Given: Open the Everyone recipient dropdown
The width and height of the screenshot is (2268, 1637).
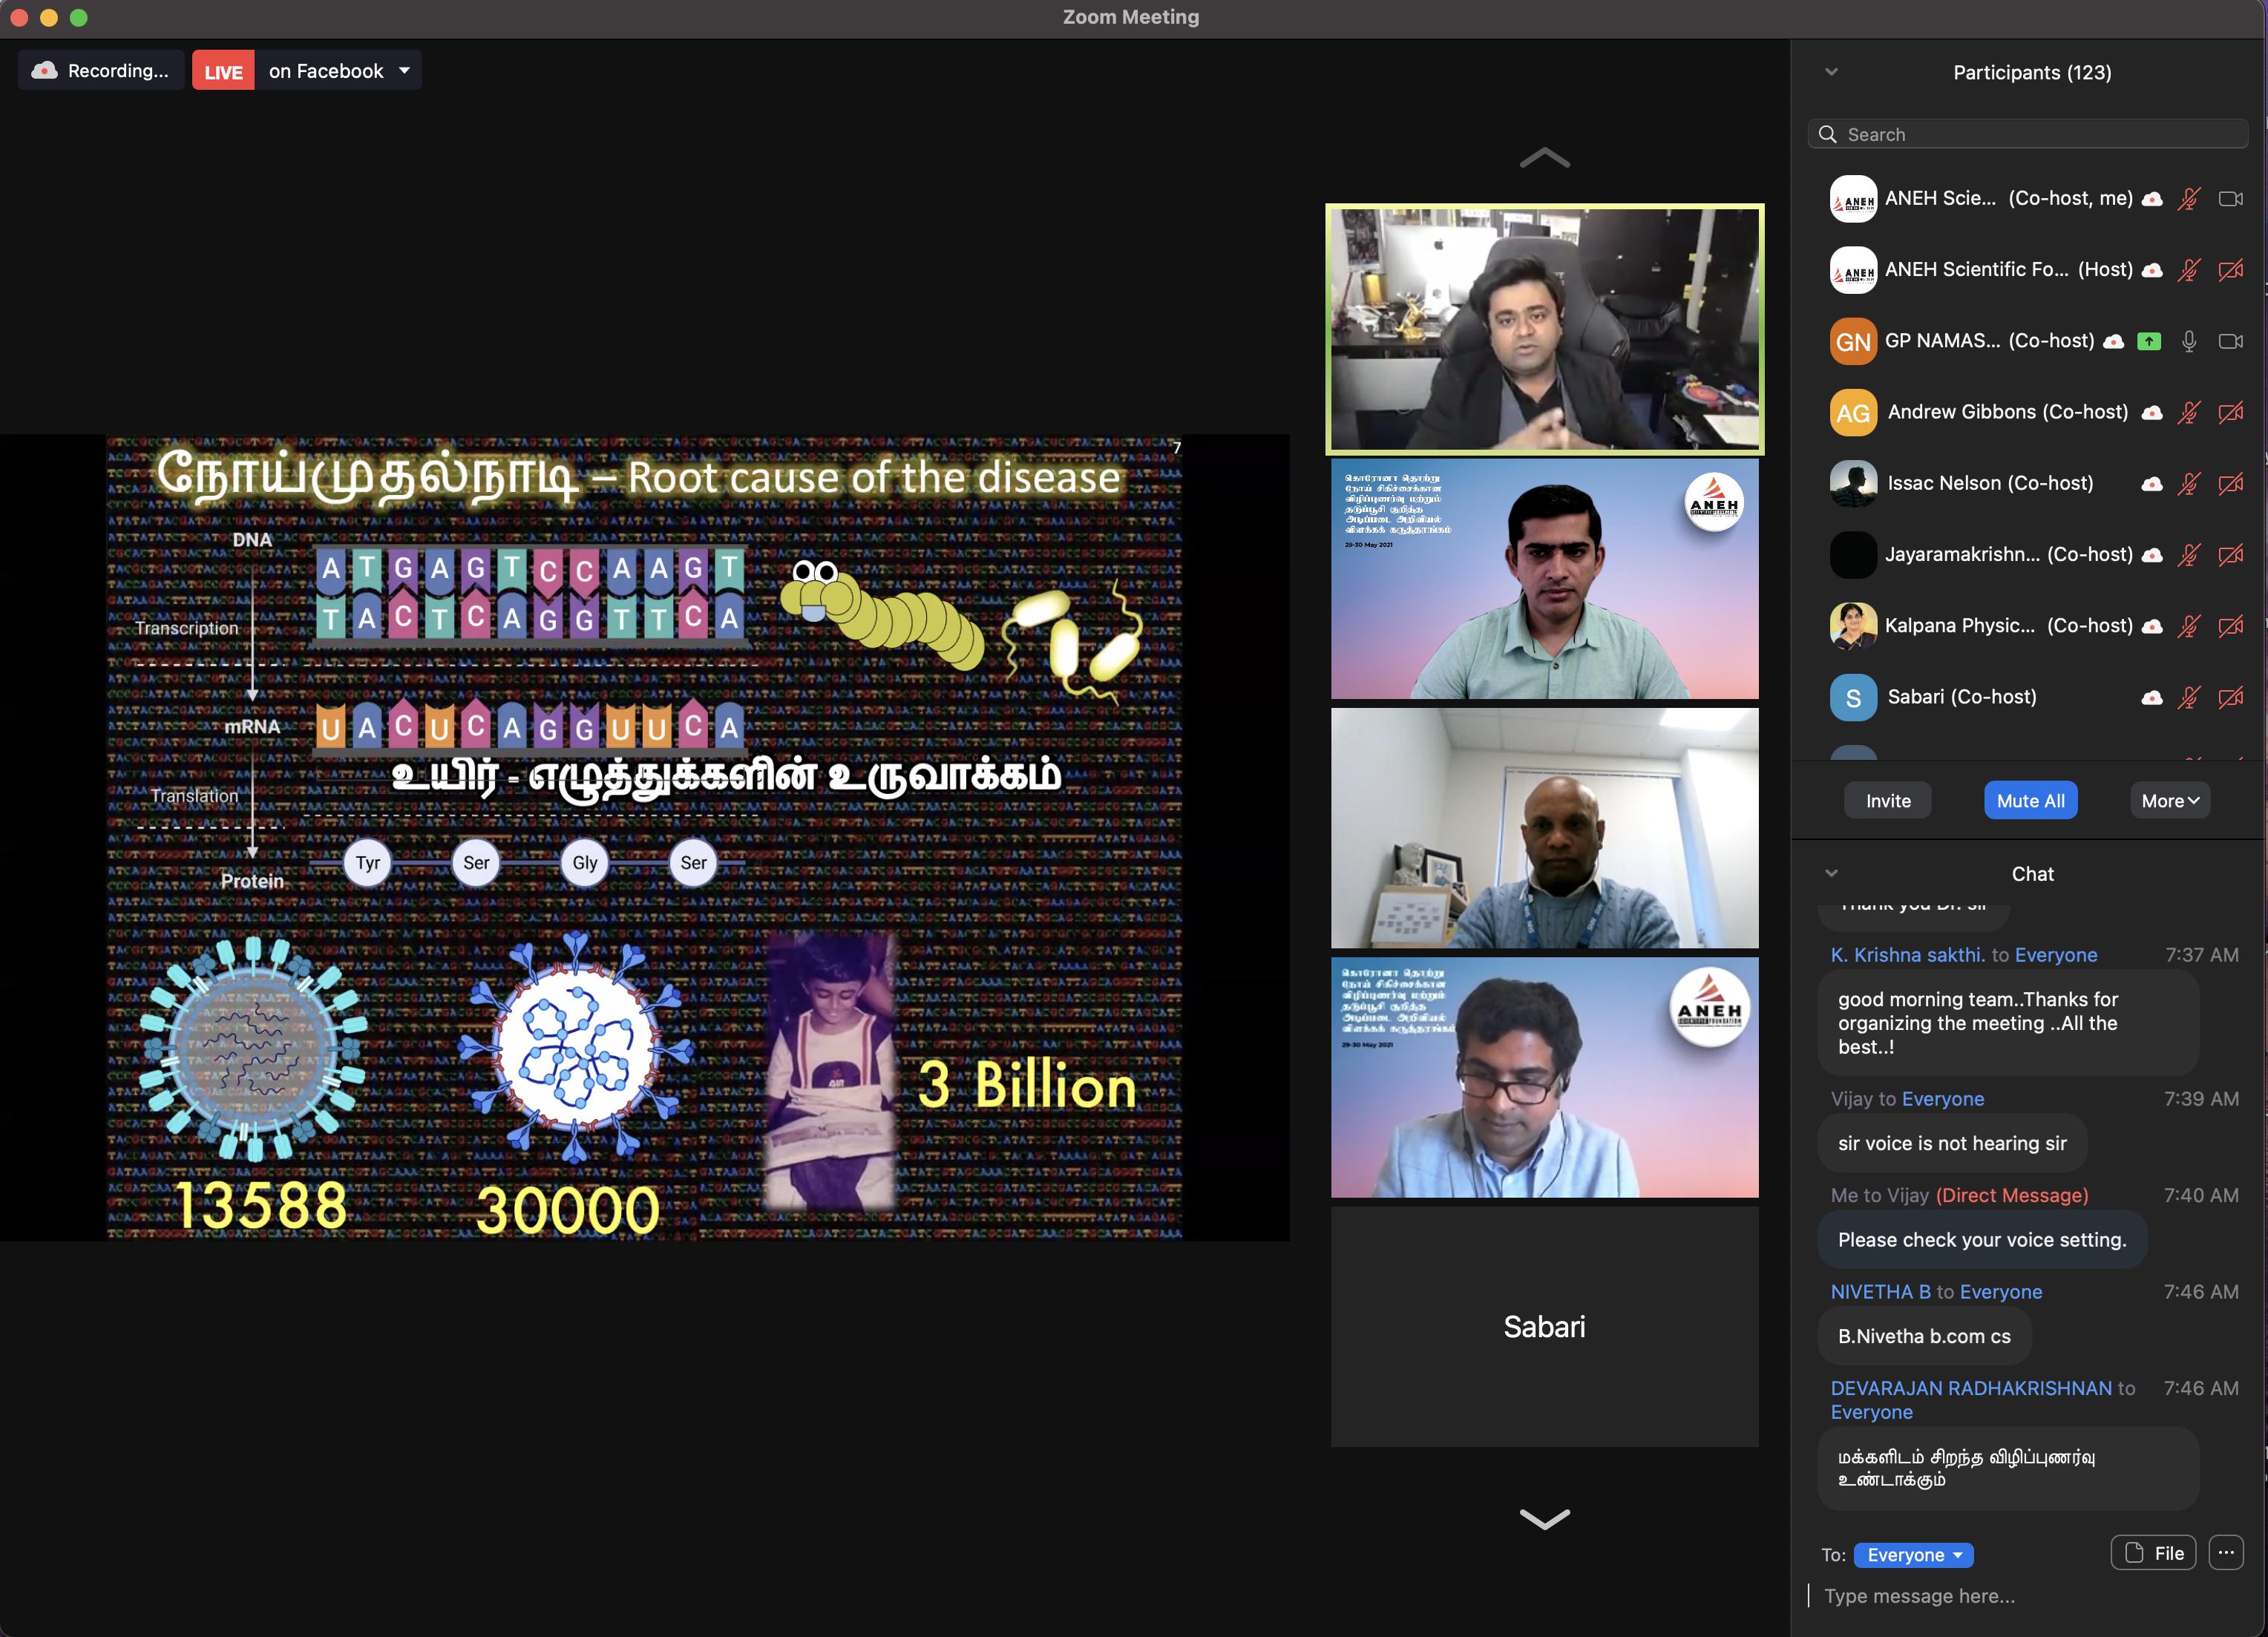Looking at the screenshot, I should pos(1913,1555).
